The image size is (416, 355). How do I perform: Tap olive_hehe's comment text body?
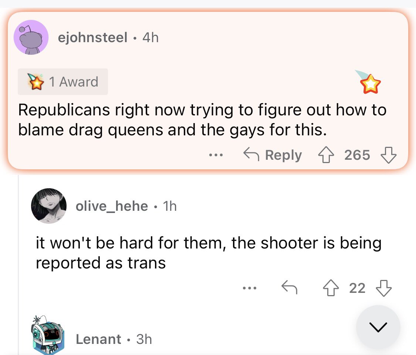[x=208, y=253]
